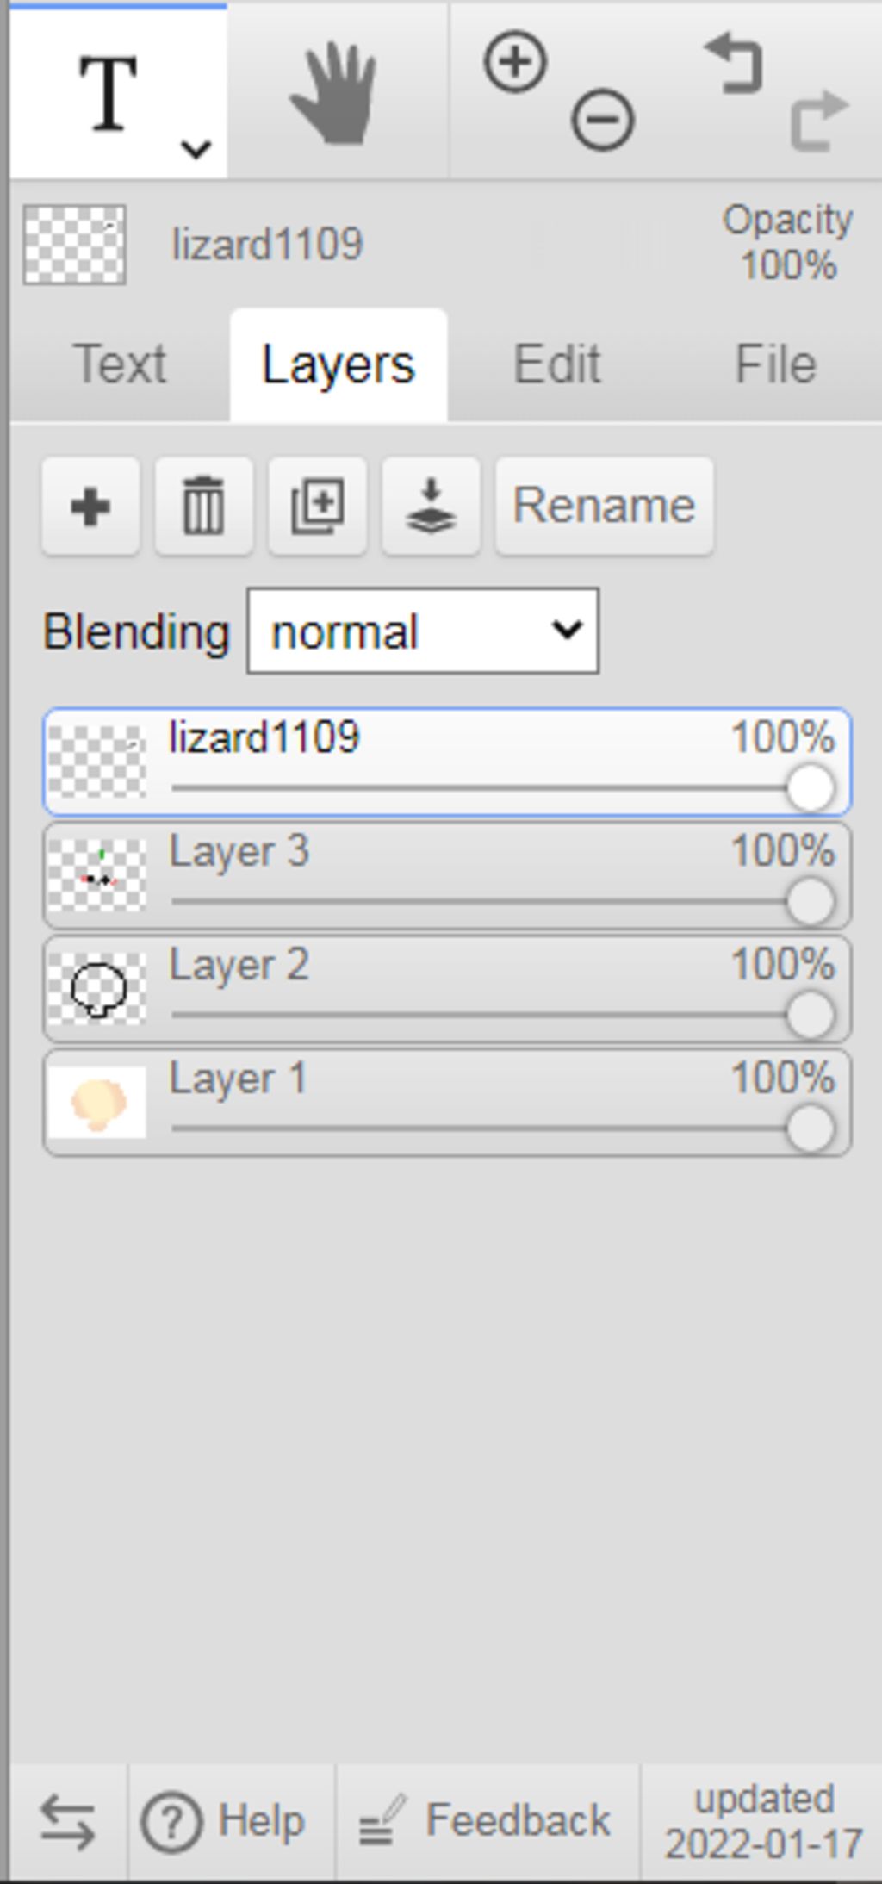Toggle the panel side swap arrows

[67, 1822]
